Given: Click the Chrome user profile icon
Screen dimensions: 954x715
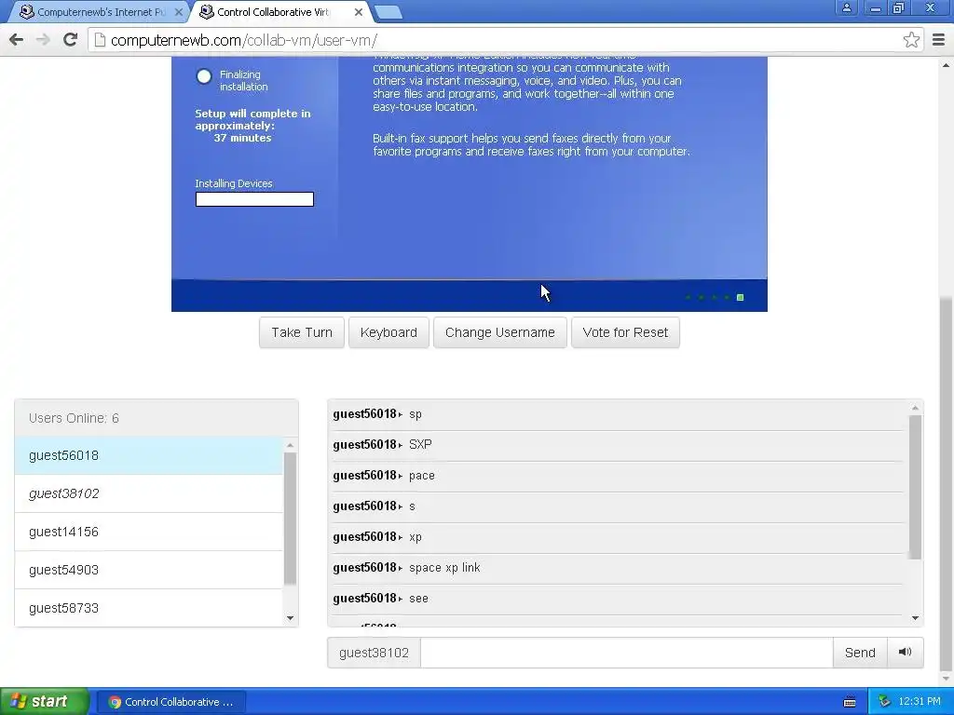Looking at the screenshot, I should pos(846,7).
